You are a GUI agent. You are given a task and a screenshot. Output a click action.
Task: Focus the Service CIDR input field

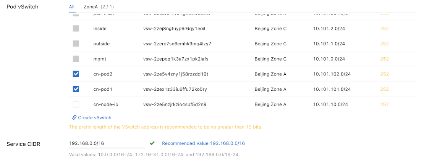point(107,143)
